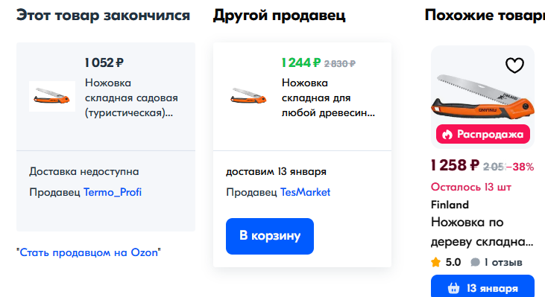Open reviews via the speech bubble icon
Image resolution: width=545 pixels, height=297 pixels.
click(475, 262)
